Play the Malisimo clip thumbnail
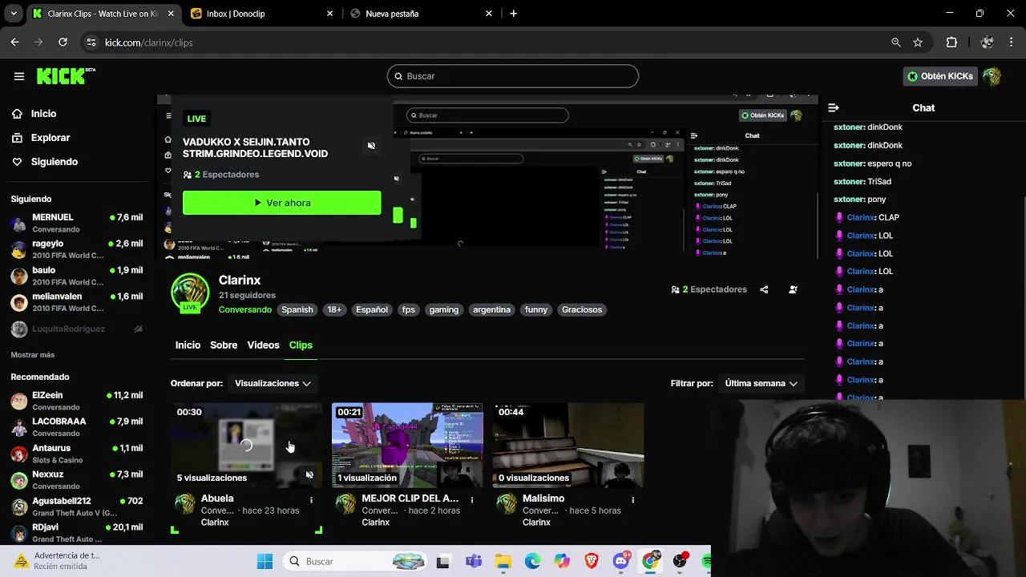Viewport: 1026px width, 577px height. (568, 446)
